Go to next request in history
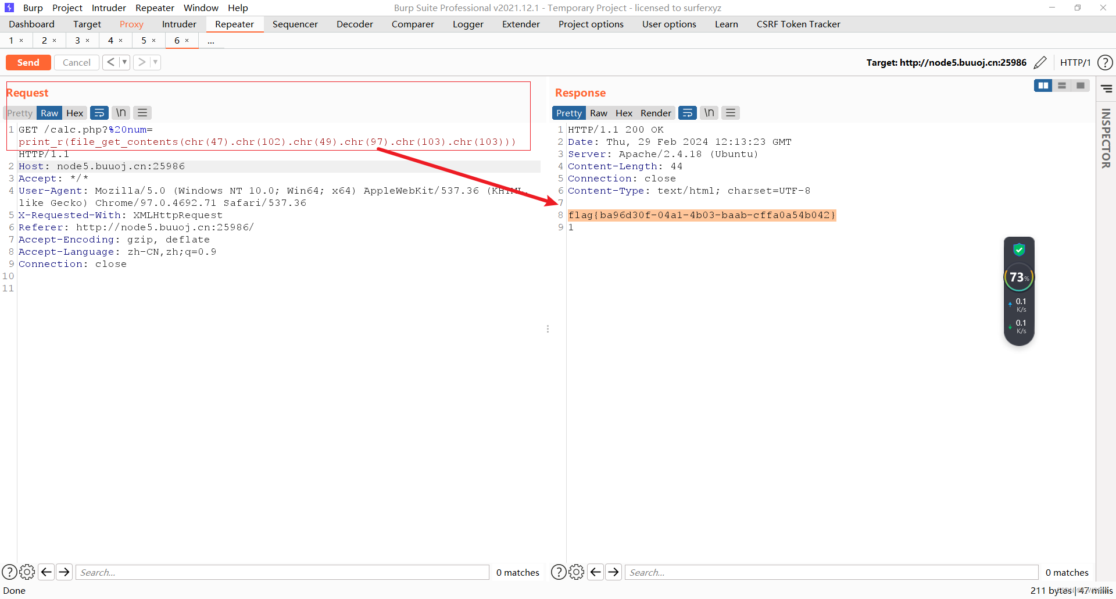1116x599 pixels. (141, 62)
